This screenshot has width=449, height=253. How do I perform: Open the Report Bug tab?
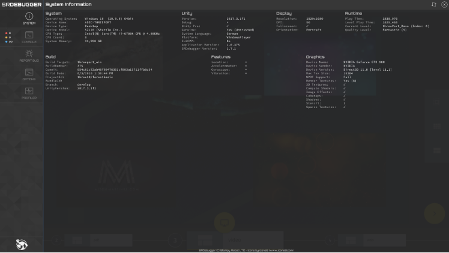pos(29,56)
